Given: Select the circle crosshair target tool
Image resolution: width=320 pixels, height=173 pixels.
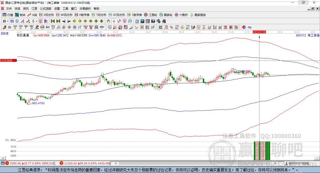Looking at the screenshot, I should click(x=64, y=27).
